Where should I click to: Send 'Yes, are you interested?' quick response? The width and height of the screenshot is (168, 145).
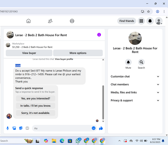tap(36, 98)
